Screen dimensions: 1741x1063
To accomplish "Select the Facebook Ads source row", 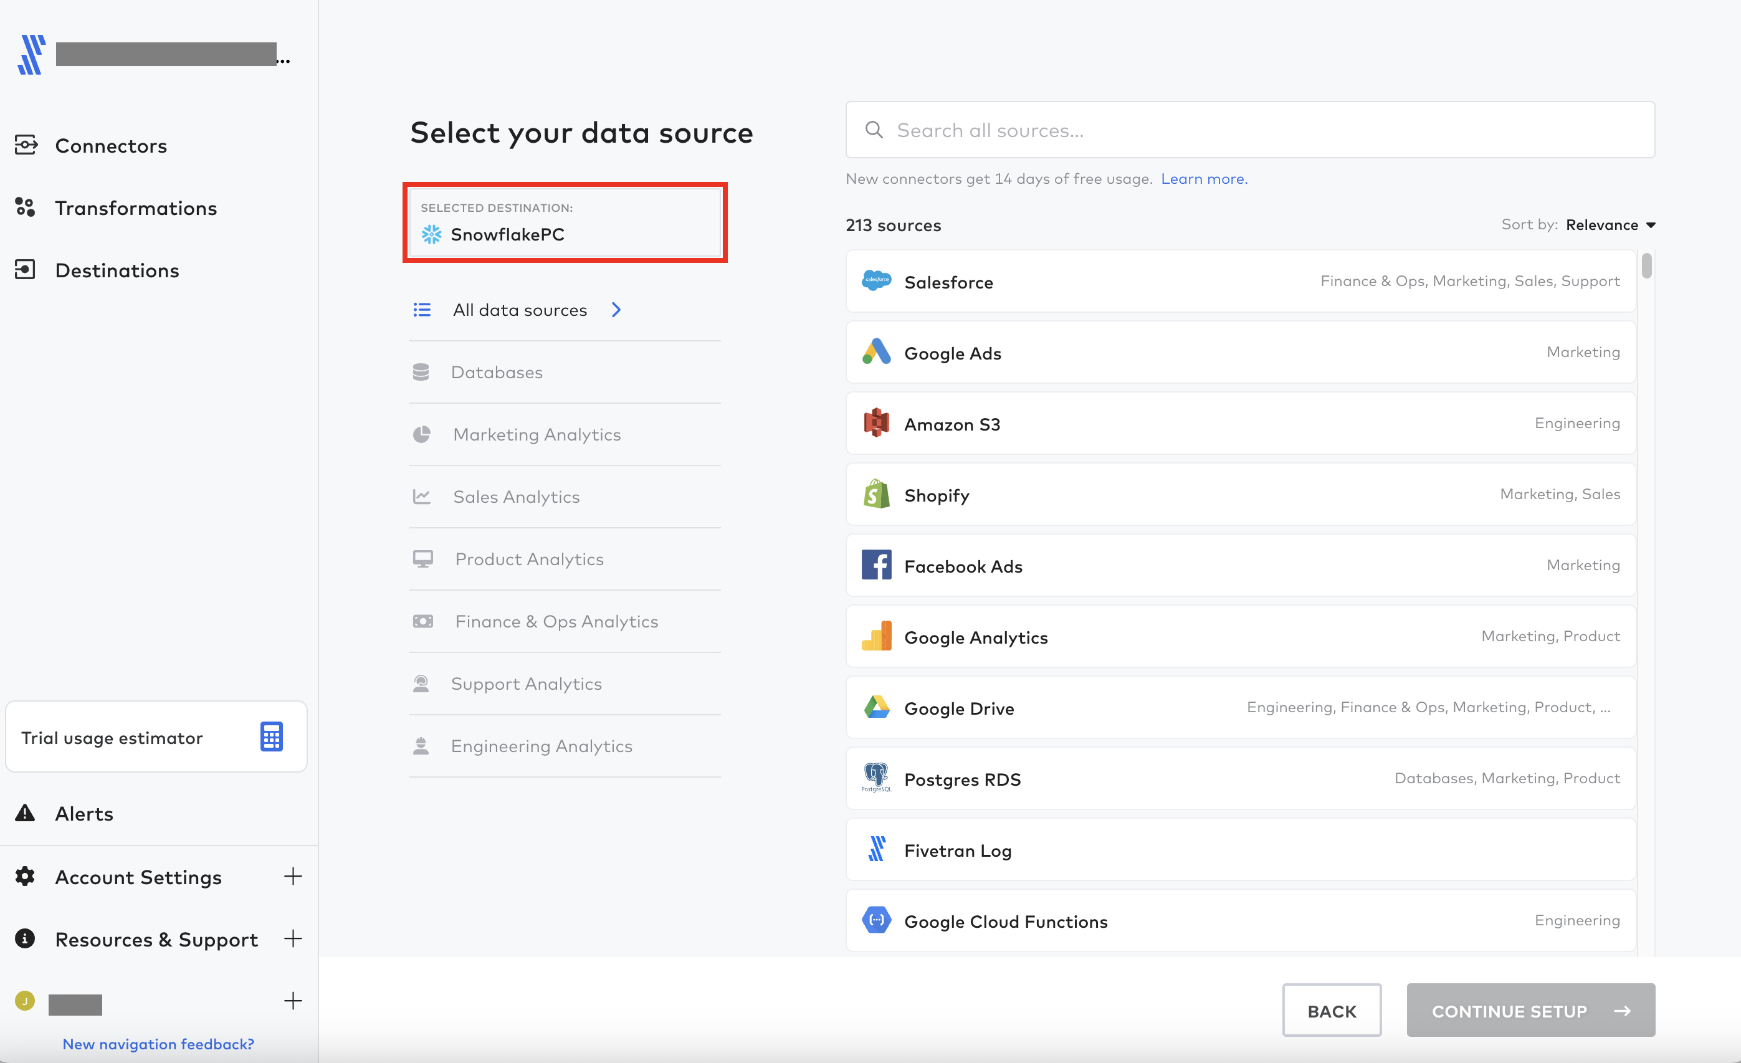I will point(1241,565).
